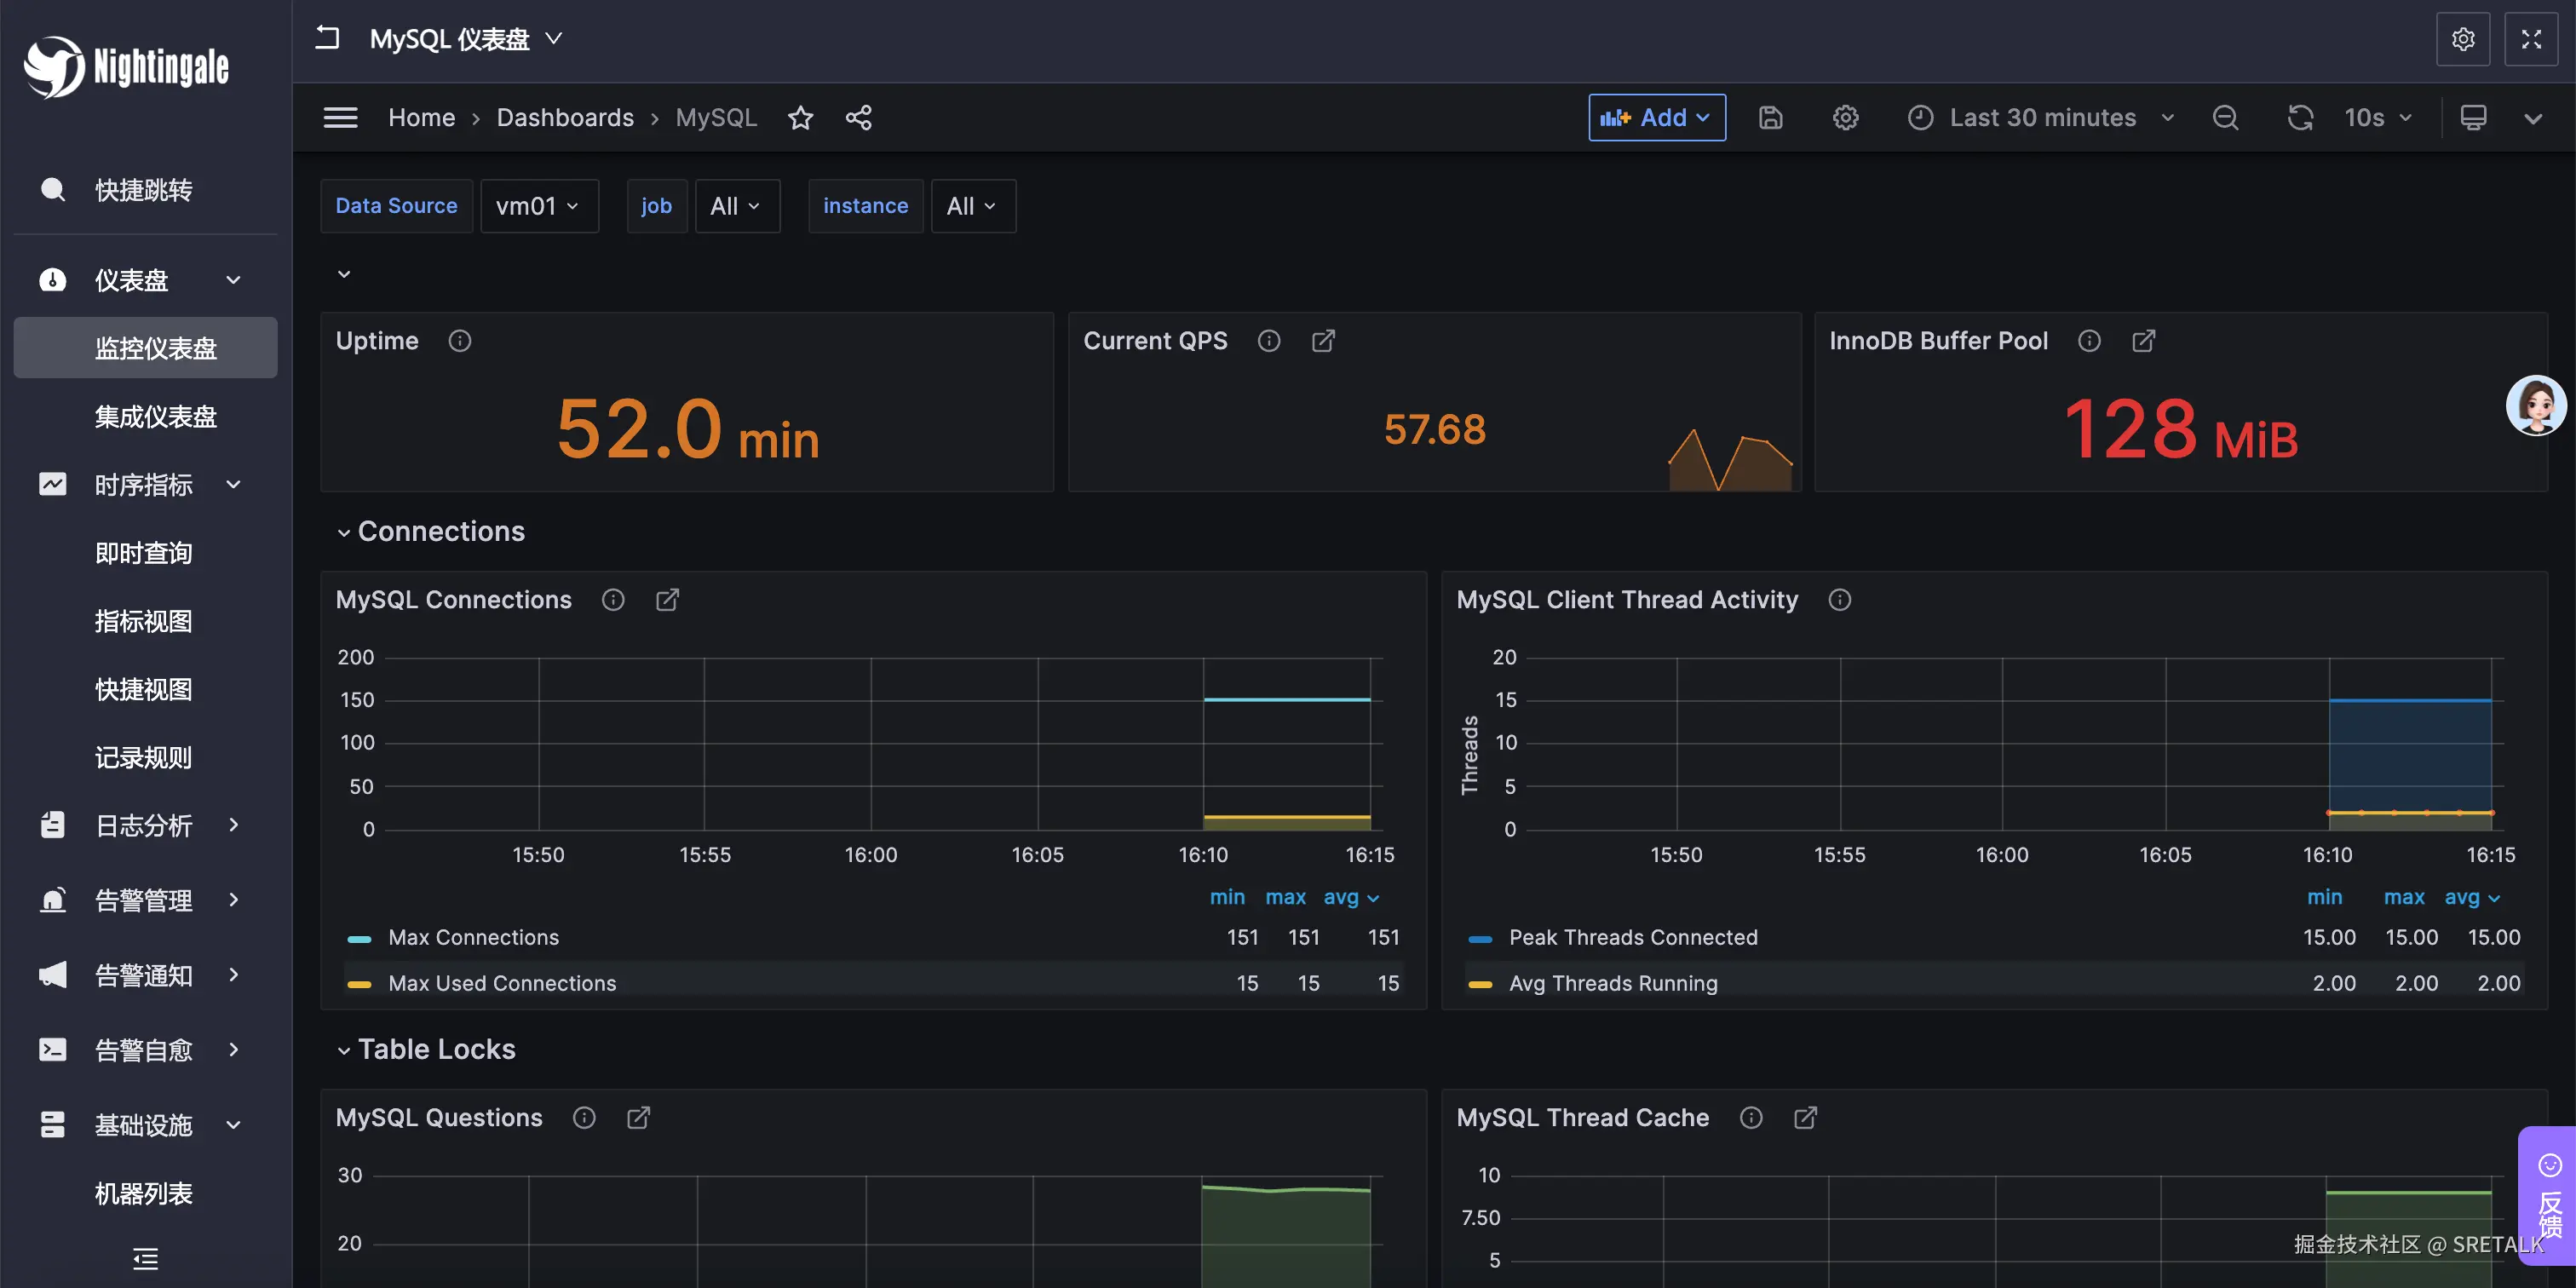Select 机器列表 in the sidebar menu
The width and height of the screenshot is (2576, 1288).
143,1193
